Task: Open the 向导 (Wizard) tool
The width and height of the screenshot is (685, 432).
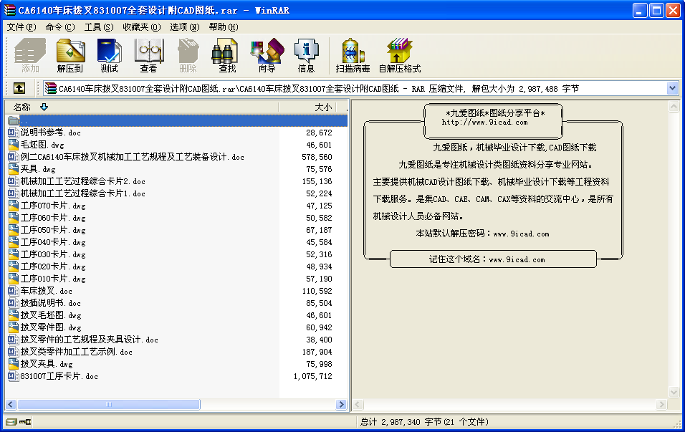Action: click(x=267, y=56)
